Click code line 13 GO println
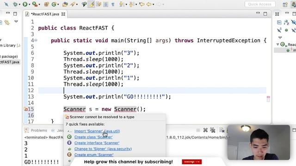296x166 pixels. 117,96
